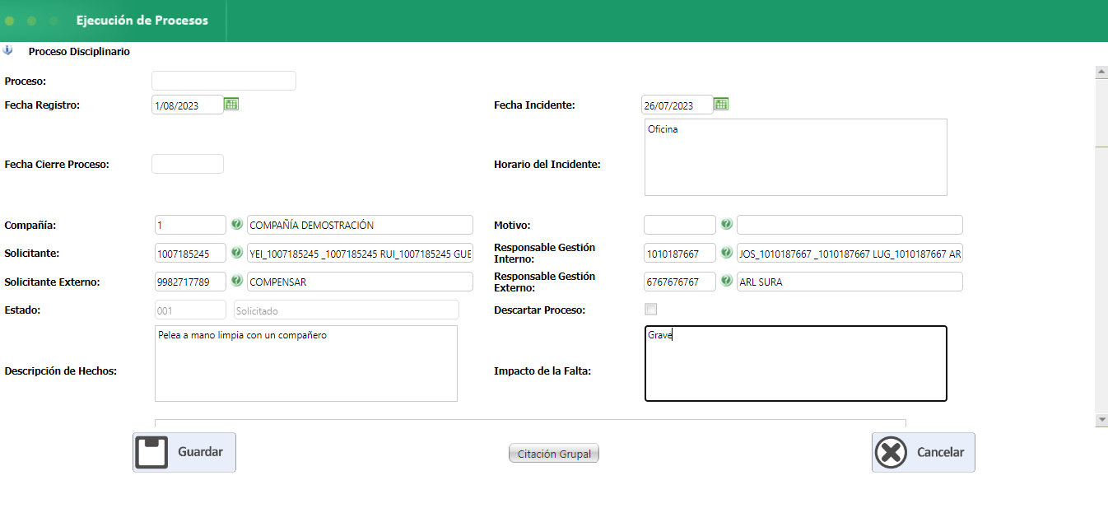The height and width of the screenshot is (508, 1108).
Task: Click the Horario del Incidente text area
Action: click(796, 157)
